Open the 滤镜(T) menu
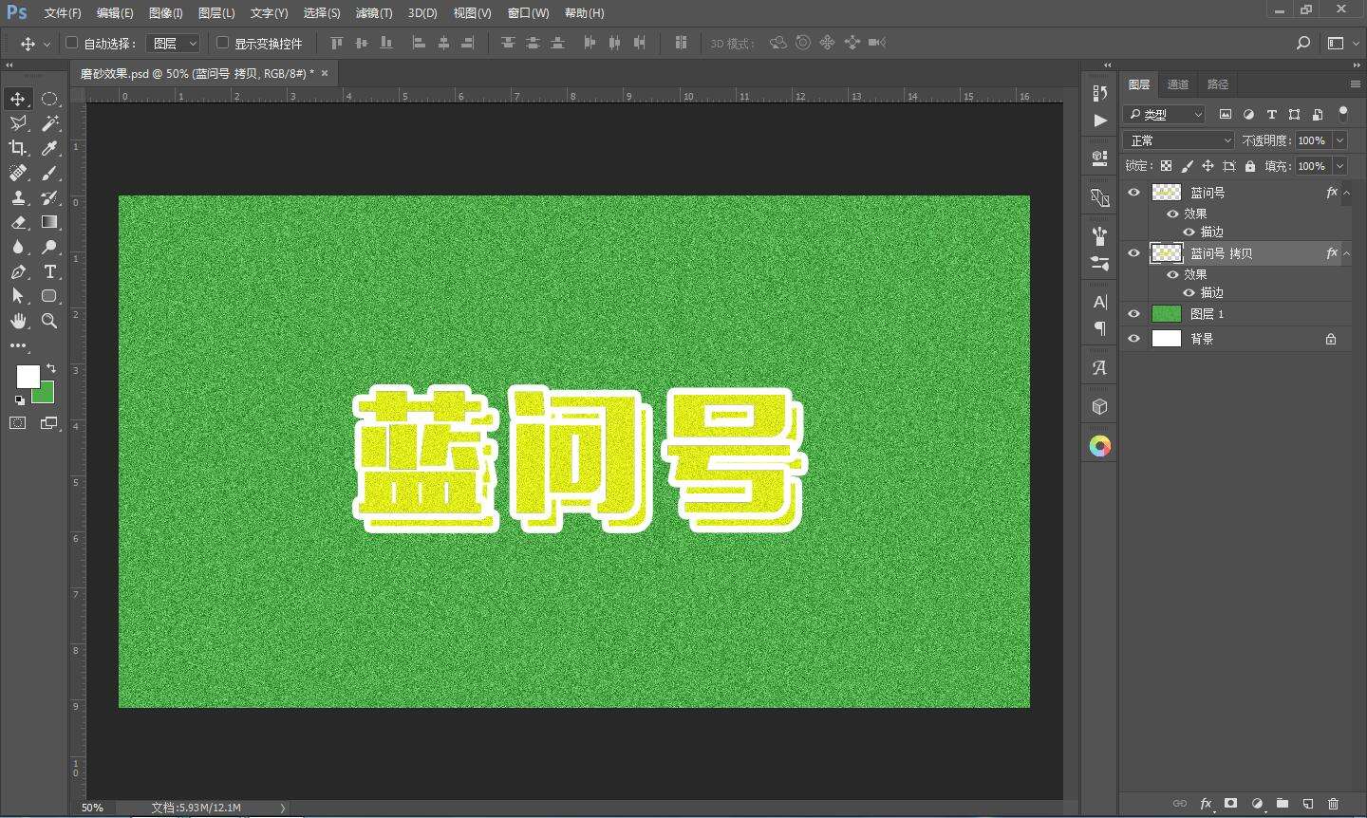1367x818 pixels. click(373, 13)
